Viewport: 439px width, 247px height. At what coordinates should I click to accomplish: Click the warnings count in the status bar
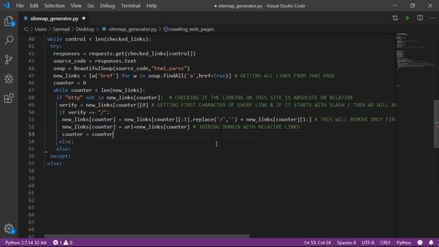pos(68,242)
